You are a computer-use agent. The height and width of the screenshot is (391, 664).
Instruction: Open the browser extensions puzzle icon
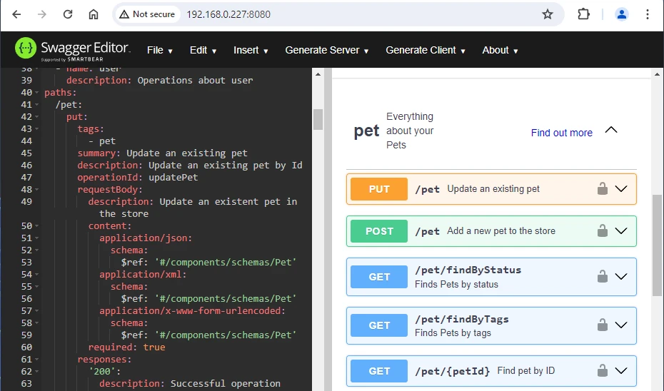(x=583, y=14)
